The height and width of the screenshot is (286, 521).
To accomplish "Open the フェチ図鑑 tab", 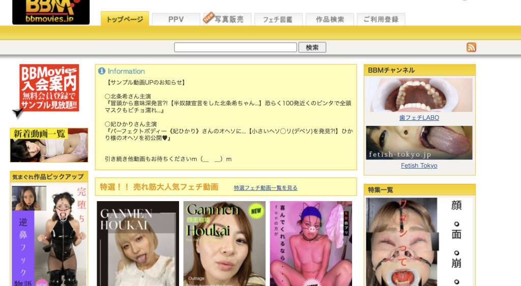I will pyautogui.click(x=278, y=19).
